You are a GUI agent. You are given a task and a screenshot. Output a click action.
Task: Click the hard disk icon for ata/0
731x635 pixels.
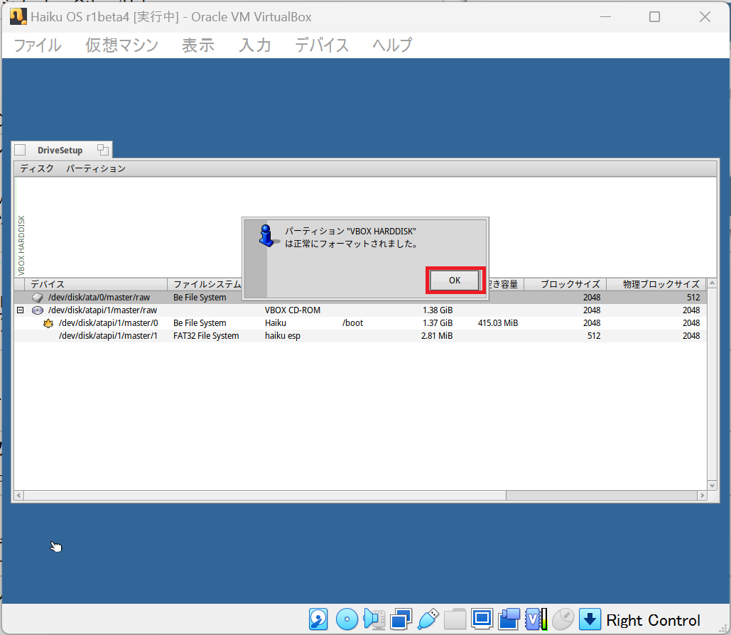(37, 298)
